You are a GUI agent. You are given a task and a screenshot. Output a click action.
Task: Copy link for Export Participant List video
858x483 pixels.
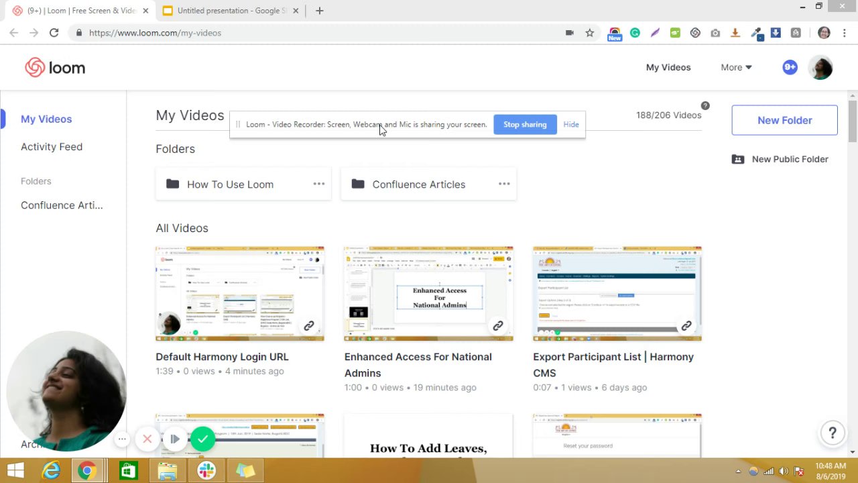pos(686,326)
